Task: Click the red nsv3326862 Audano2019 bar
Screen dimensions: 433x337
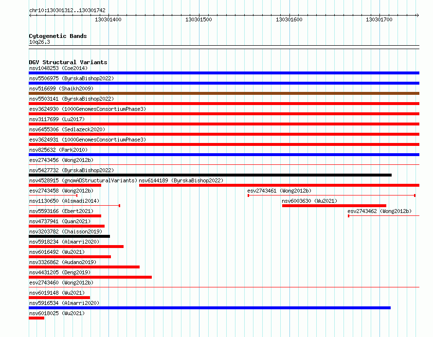Action: [x=84, y=267]
